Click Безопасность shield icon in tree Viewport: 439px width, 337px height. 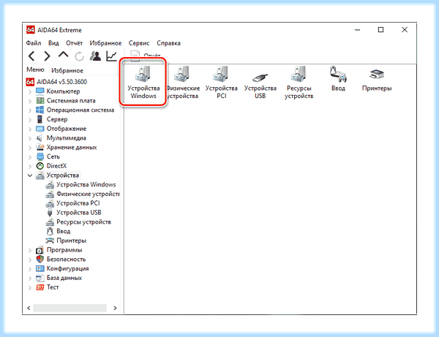40,260
